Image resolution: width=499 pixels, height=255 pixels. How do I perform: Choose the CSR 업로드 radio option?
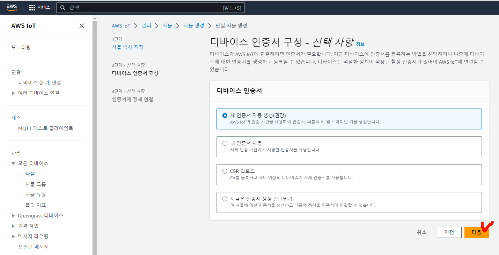[225, 171]
